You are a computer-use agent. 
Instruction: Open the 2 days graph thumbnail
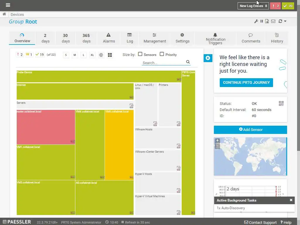(x=250, y=191)
